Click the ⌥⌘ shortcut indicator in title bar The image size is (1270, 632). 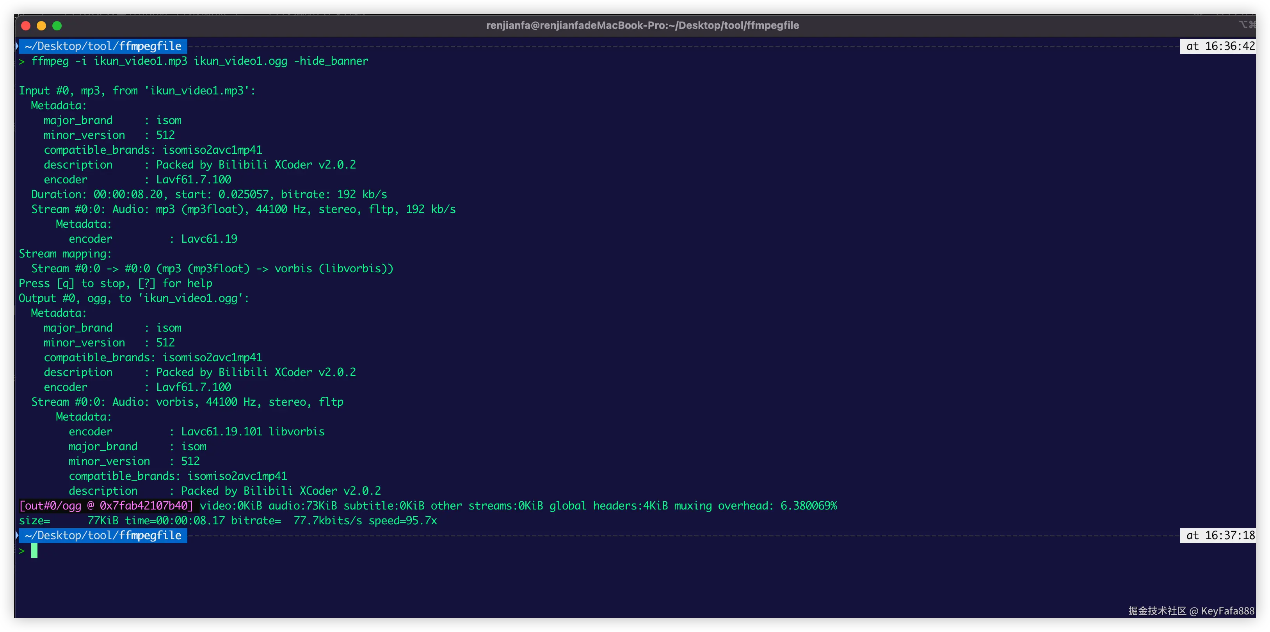click(1247, 25)
